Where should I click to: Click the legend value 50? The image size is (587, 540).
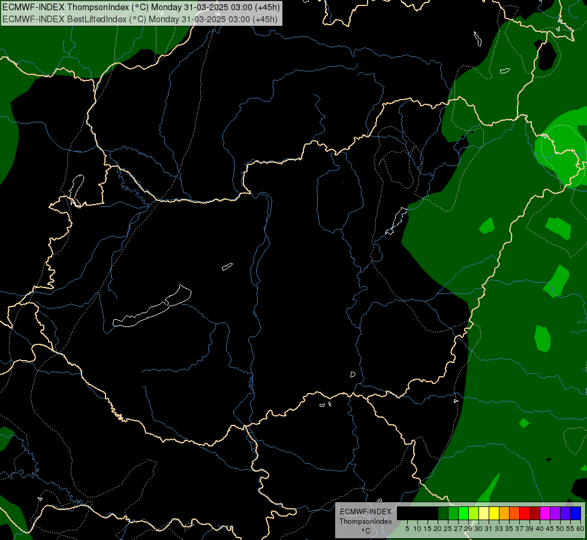point(559,529)
